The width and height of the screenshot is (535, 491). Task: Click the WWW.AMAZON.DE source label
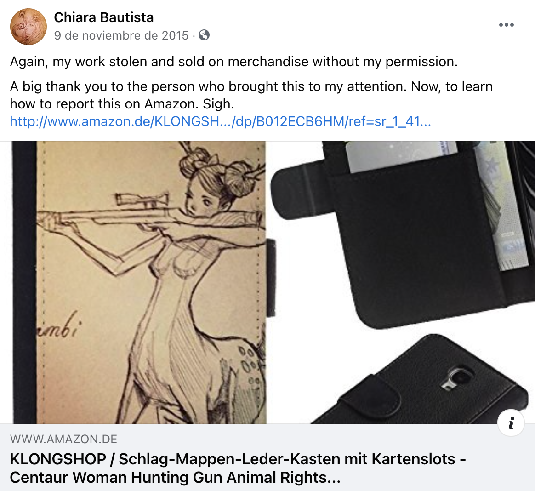tap(63, 439)
